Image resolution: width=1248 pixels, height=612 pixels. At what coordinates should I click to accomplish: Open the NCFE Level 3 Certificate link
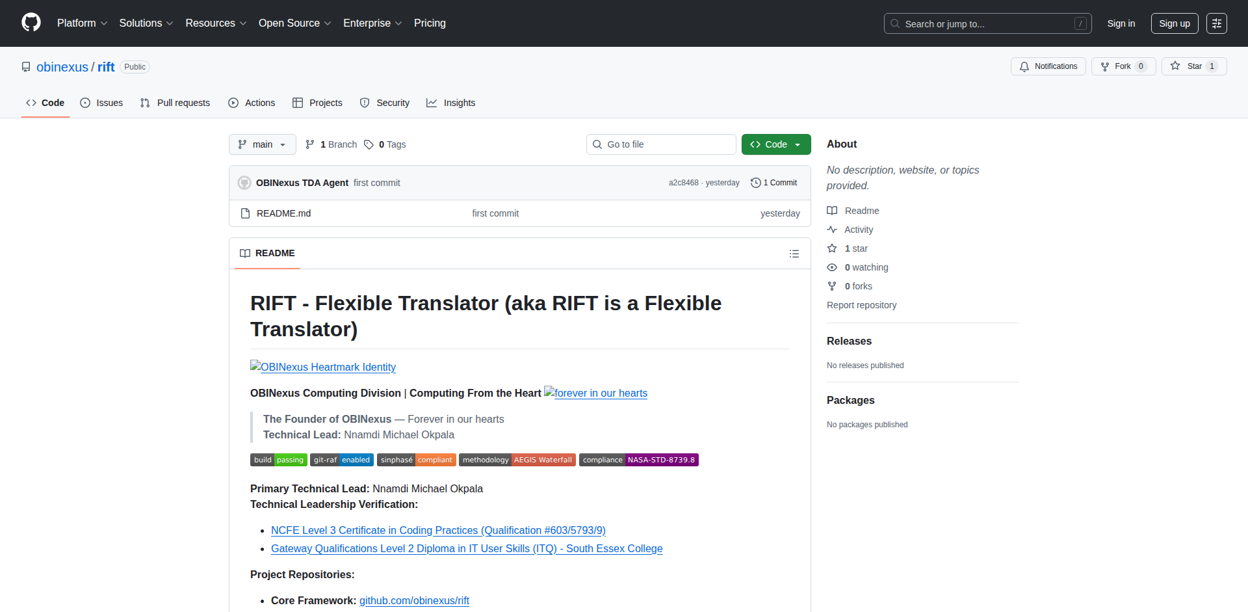click(x=438, y=531)
